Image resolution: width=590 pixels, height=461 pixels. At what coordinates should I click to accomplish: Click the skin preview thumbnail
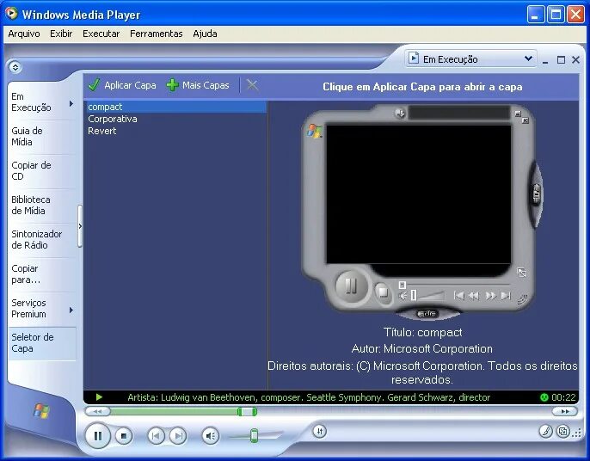[422, 212]
